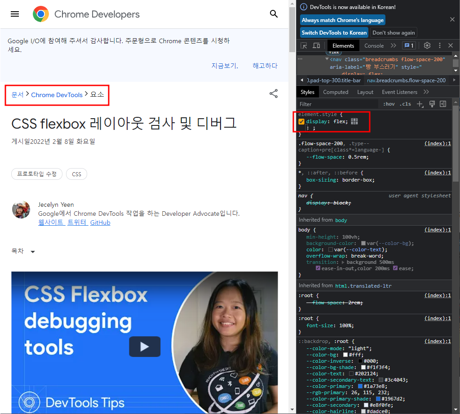Click the 해고하다 dismiss link

(x=265, y=66)
